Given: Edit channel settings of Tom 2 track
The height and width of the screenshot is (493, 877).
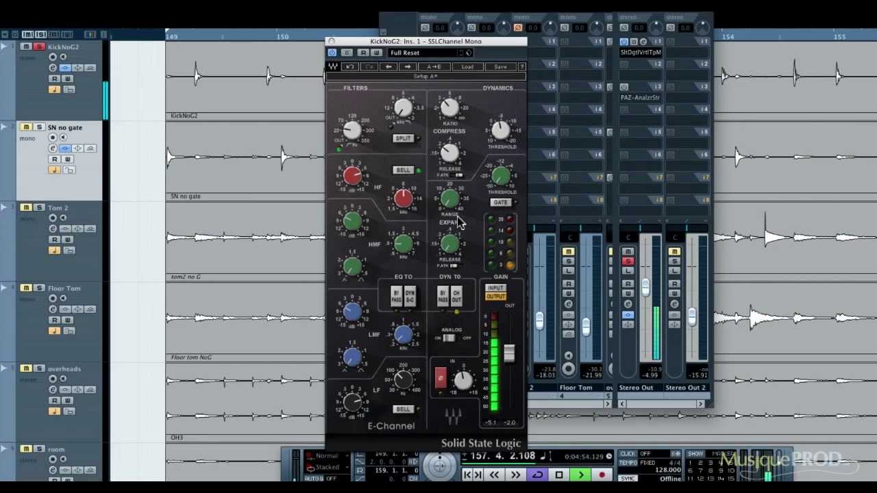Looking at the screenshot, I should pos(53,229).
